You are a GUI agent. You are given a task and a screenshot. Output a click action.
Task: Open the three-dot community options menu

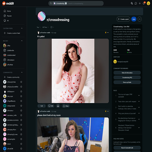click(x=139, y=19)
